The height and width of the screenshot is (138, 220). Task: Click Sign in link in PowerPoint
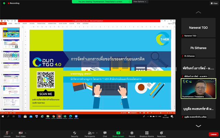click(x=170, y=23)
